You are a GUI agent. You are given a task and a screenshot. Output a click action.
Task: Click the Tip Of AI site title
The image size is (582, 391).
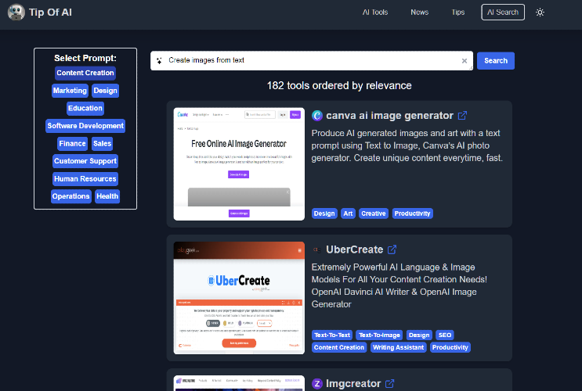[x=50, y=13]
